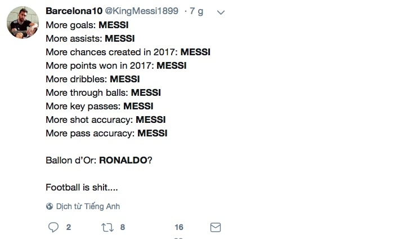
Task: Send tweet via direct message envelope icon
Action: 215,227
